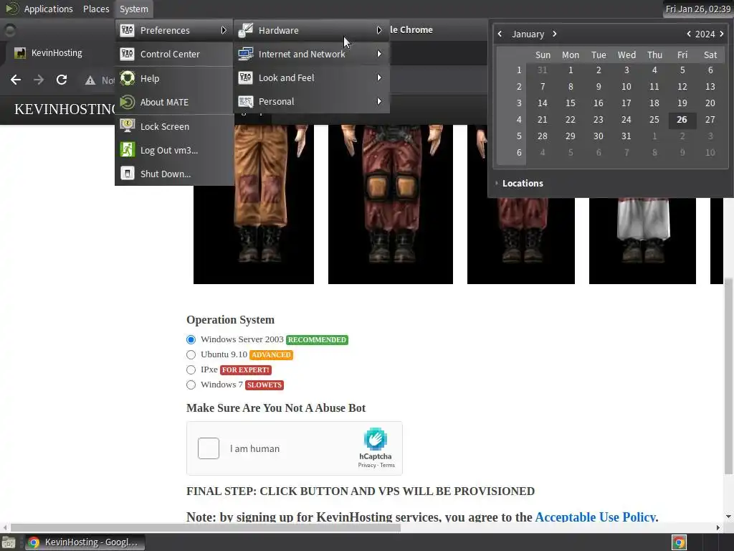734x551 pixels.
Task: Open the Applications menu
Action: 48,9
